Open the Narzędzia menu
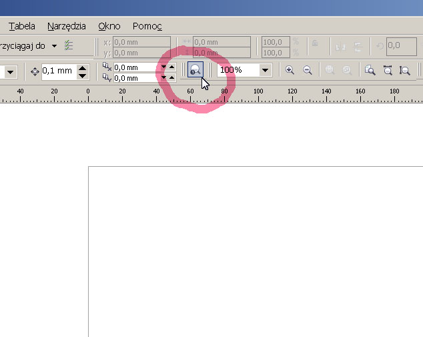This screenshot has height=337, width=423. [66, 26]
